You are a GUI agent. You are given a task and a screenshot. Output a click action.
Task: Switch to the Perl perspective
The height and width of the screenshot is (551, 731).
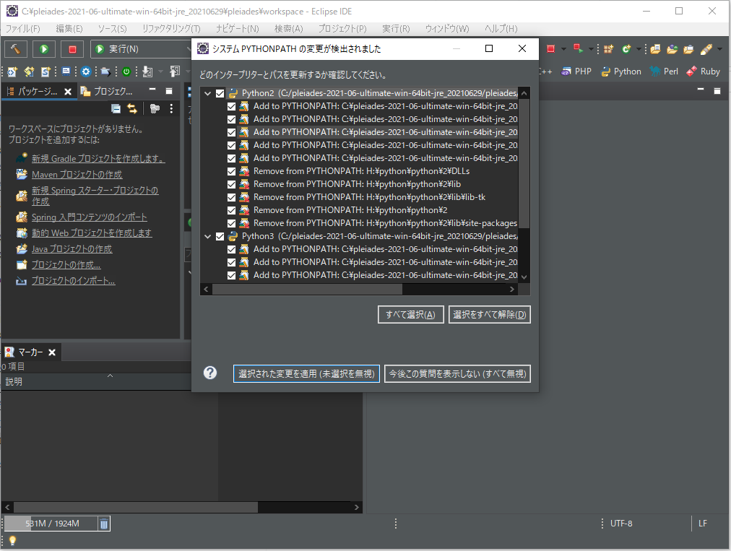point(665,71)
